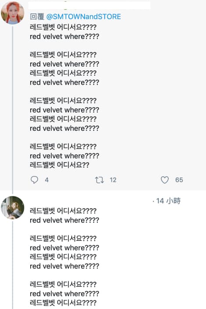Image resolution: width=206 pixels, height=309 pixels.
Task: Click the thread connector line below first avatar
Action: tap(13, 109)
